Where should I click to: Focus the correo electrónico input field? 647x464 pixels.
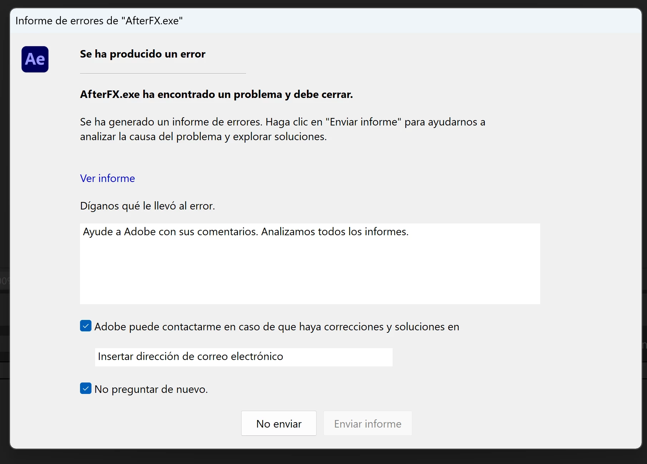[x=244, y=357]
